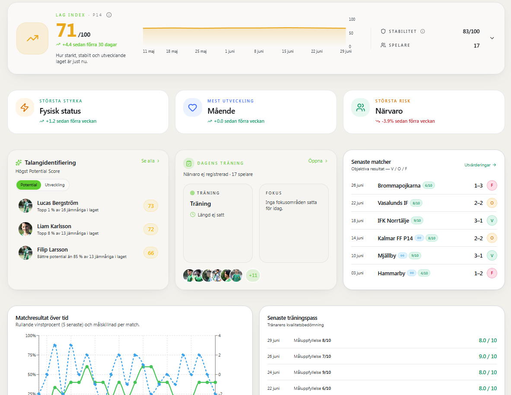Click the people icon beside Spelare
511x395 pixels.
383,45
